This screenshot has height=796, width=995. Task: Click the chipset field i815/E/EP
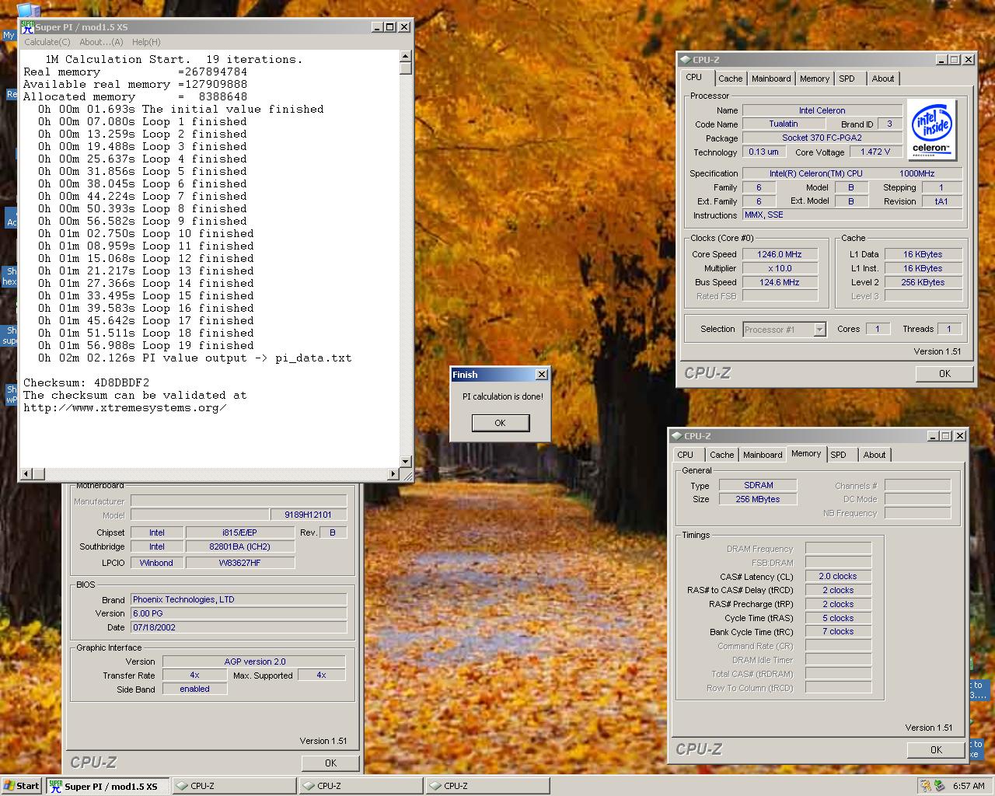click(239, 532)
